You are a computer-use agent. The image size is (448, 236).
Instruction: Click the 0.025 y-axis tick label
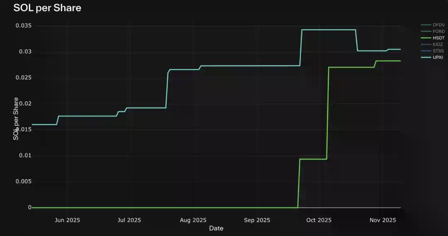click(x=24, y=78)
